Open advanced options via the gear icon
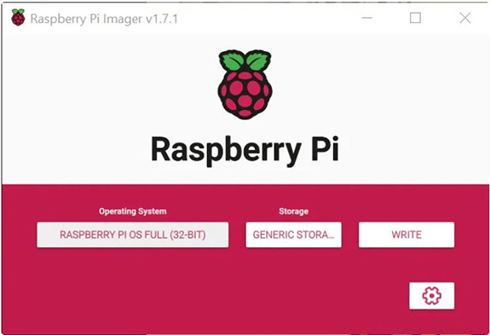Image resolution: width=490 pixels, height=335 pixels. (431, 295)
